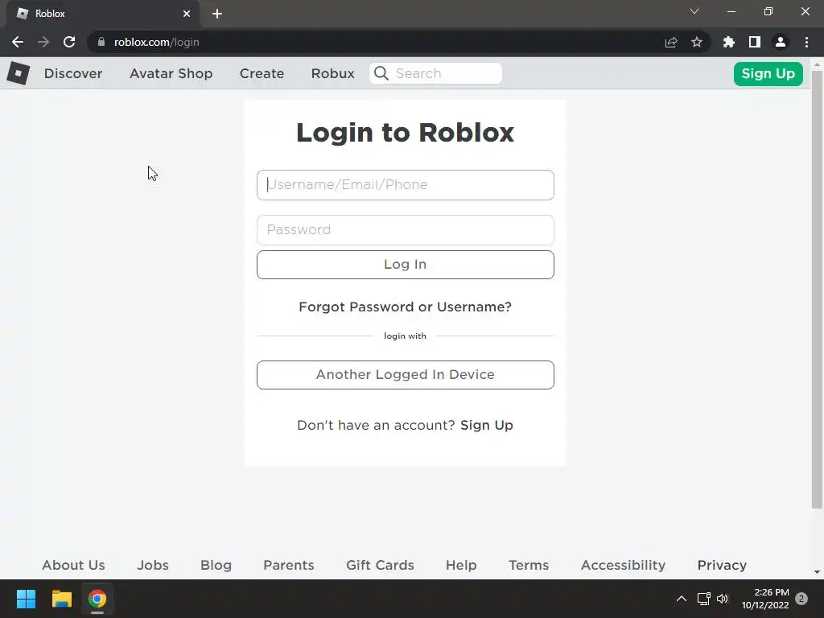Screen dimensions: 824x618
Task: Select the Roblox browser tab
Action: [x=103, y=14]
